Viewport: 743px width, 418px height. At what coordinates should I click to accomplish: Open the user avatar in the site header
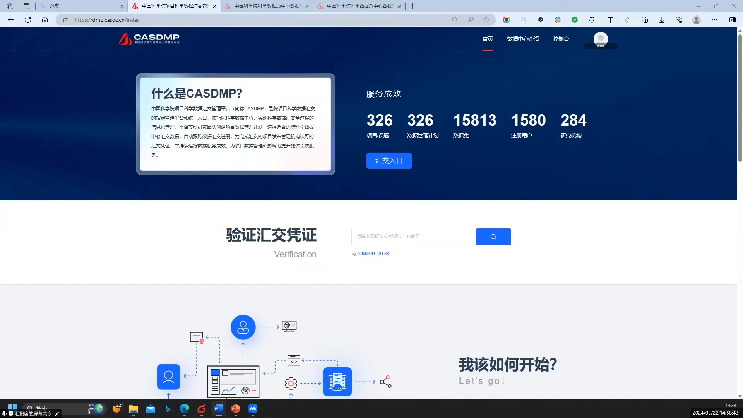601,39
